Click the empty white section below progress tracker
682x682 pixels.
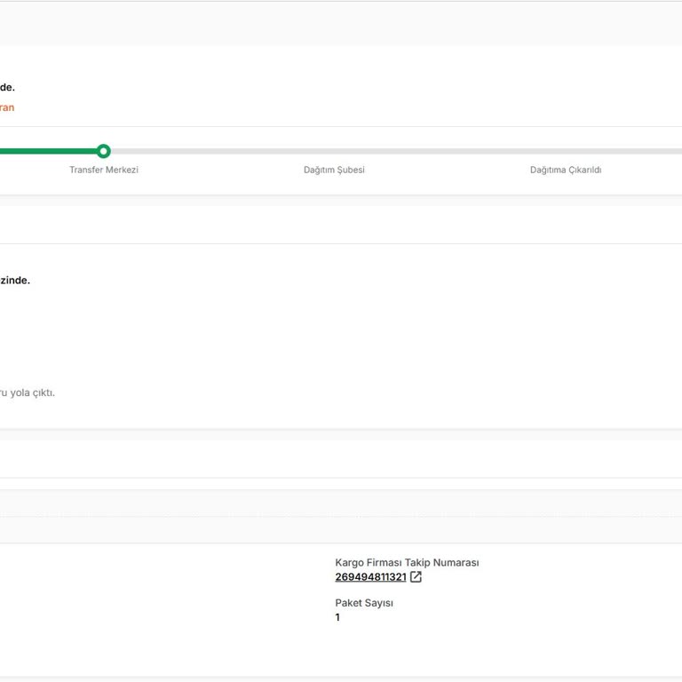pos(341,225)
